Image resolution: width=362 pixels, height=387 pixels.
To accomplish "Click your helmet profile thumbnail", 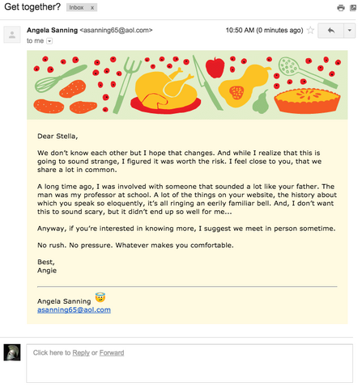I will [x=12, y=352].
